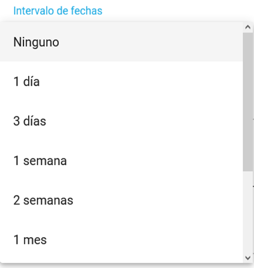254x268 pixels.
Task: Close dropdown via Intervalo de fechas header
Action: [x=58, y=11]
